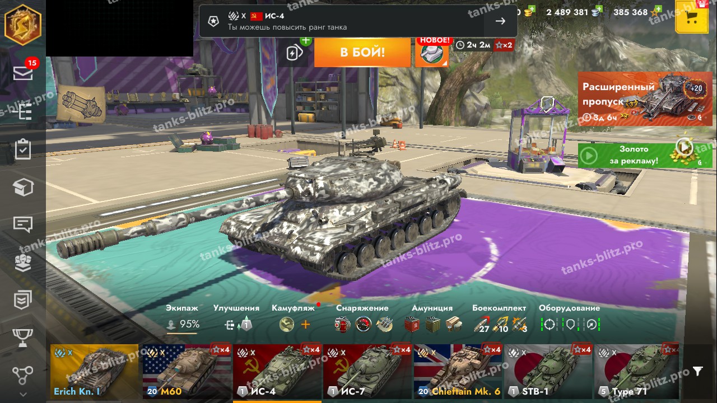This screenshot has height=403, width=717.
Task: Open the trophy ratings icon in sidebar
Action: click(23, 338)
